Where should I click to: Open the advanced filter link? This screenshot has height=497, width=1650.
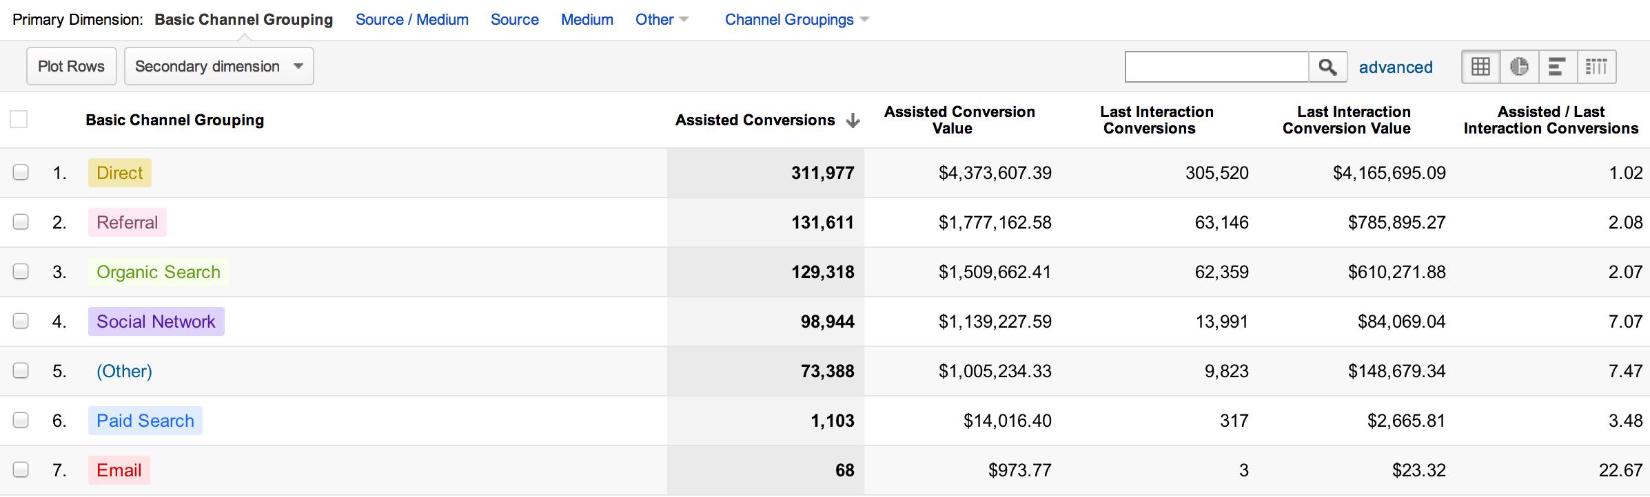(x=1395, y=67)
